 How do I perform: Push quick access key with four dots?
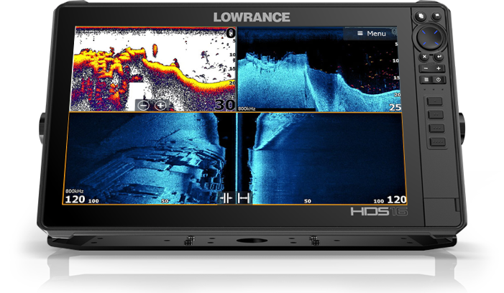[x=438, y=141]
